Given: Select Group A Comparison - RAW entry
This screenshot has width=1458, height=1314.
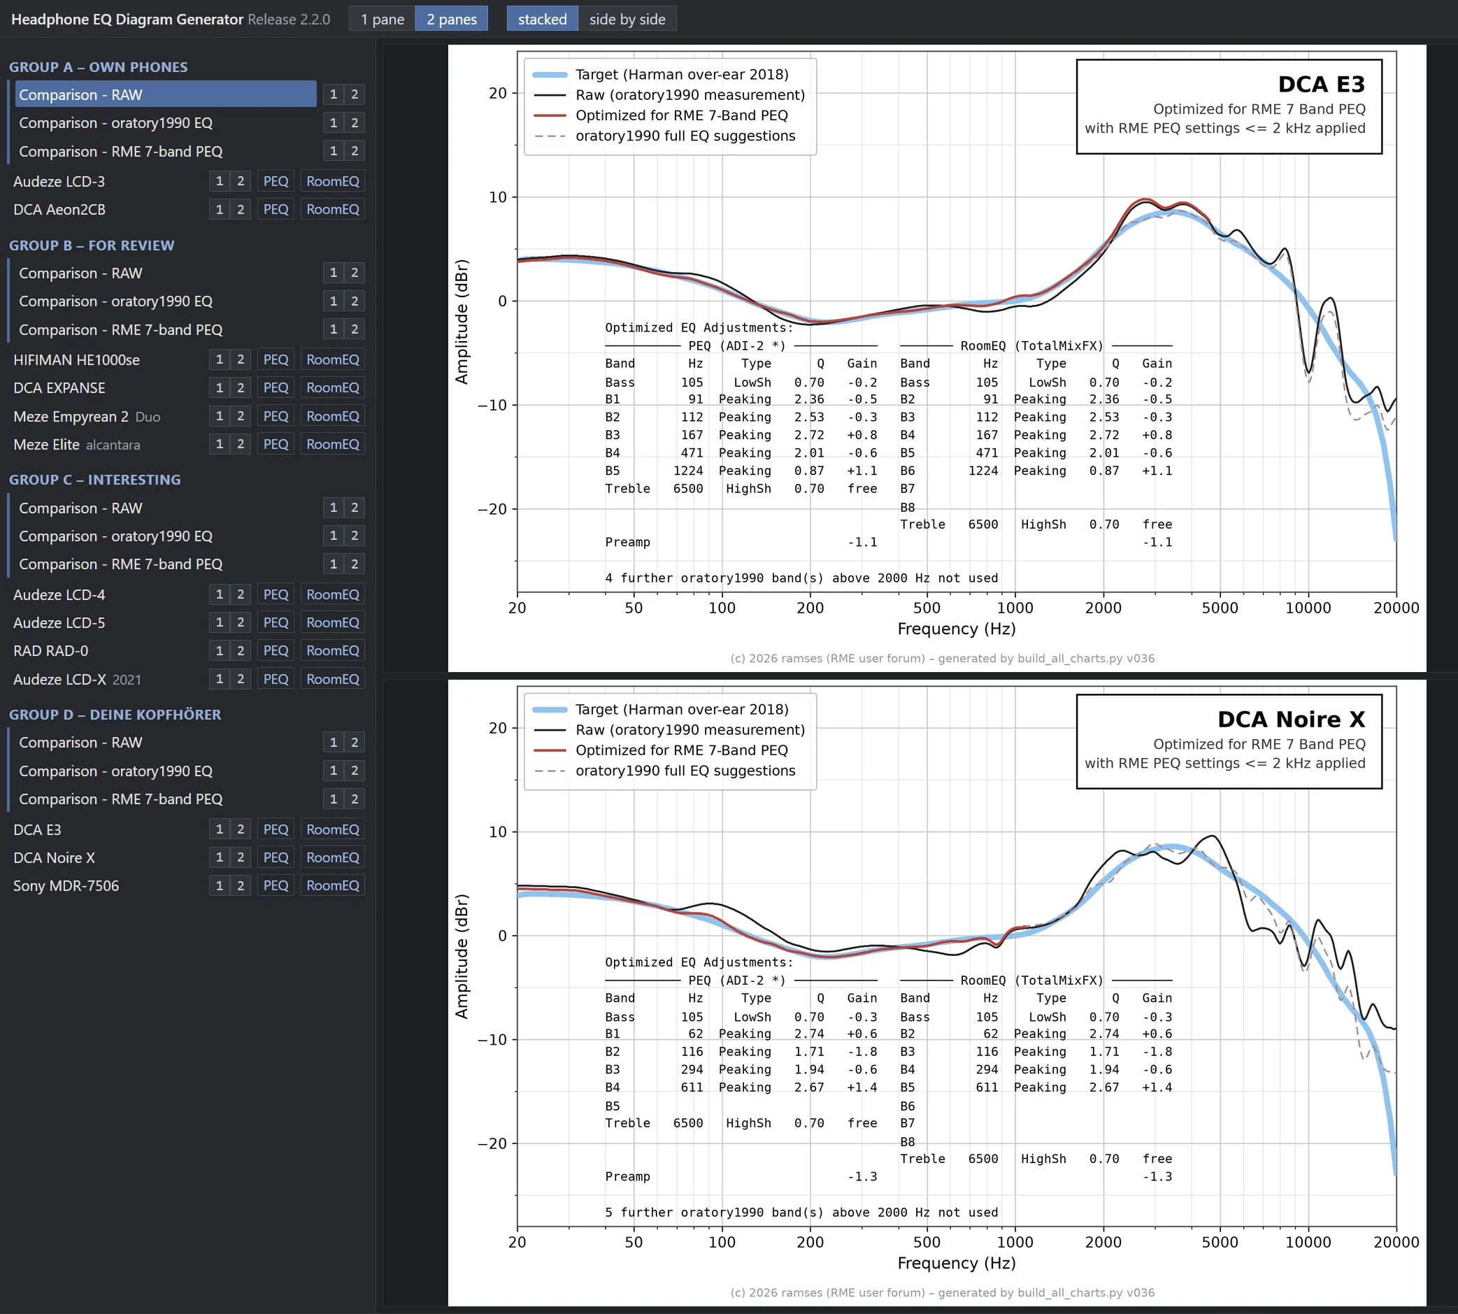Looking at the screenshot, I should [x=166, y=94].
